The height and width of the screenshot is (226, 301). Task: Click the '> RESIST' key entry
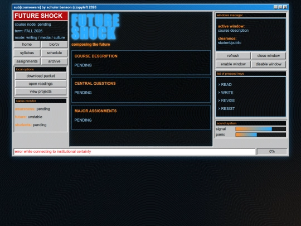[x=226, y=109]
